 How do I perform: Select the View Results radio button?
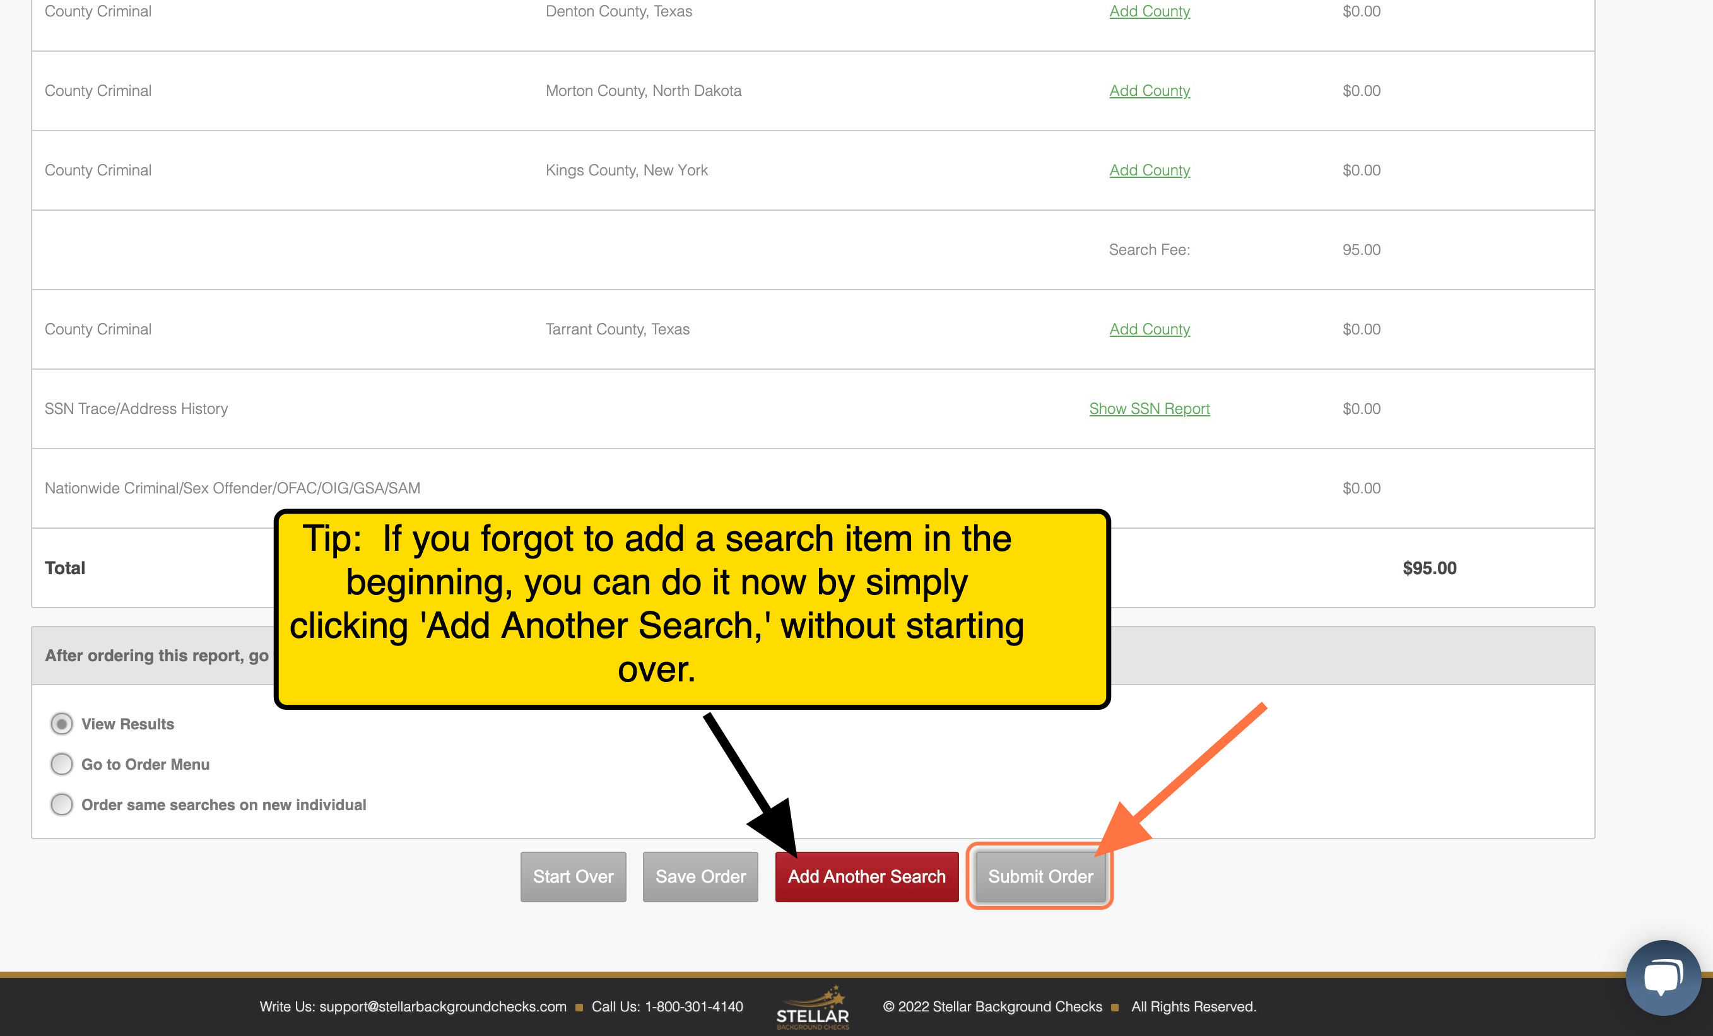tap(61, 724)
